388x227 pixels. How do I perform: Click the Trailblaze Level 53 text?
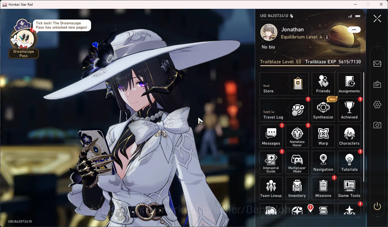coord(281,62)
